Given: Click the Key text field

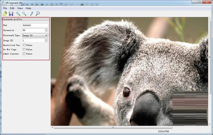Looking at the screenshot, I should [35, 25].
